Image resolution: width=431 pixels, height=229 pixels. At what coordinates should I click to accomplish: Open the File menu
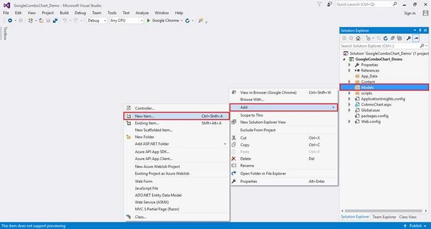click(x=6, y=13)
